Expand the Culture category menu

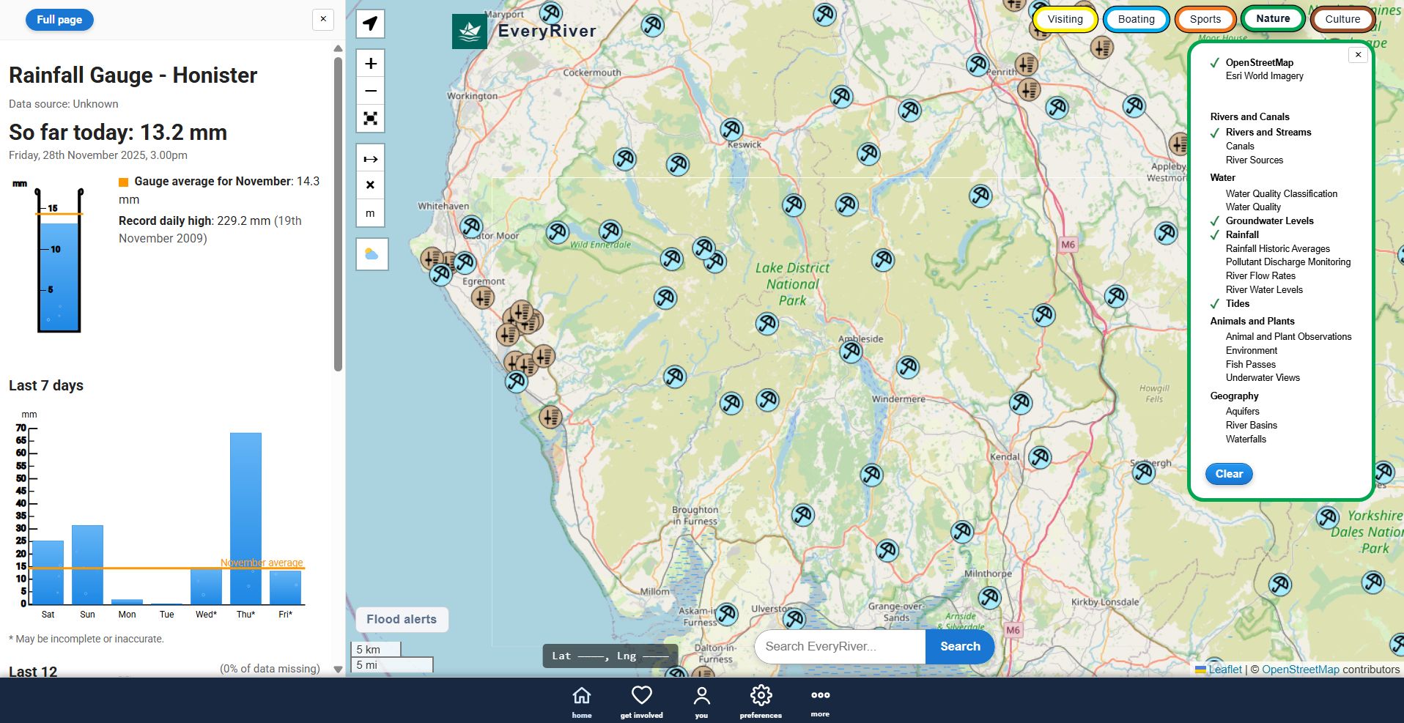[1342, 20]
